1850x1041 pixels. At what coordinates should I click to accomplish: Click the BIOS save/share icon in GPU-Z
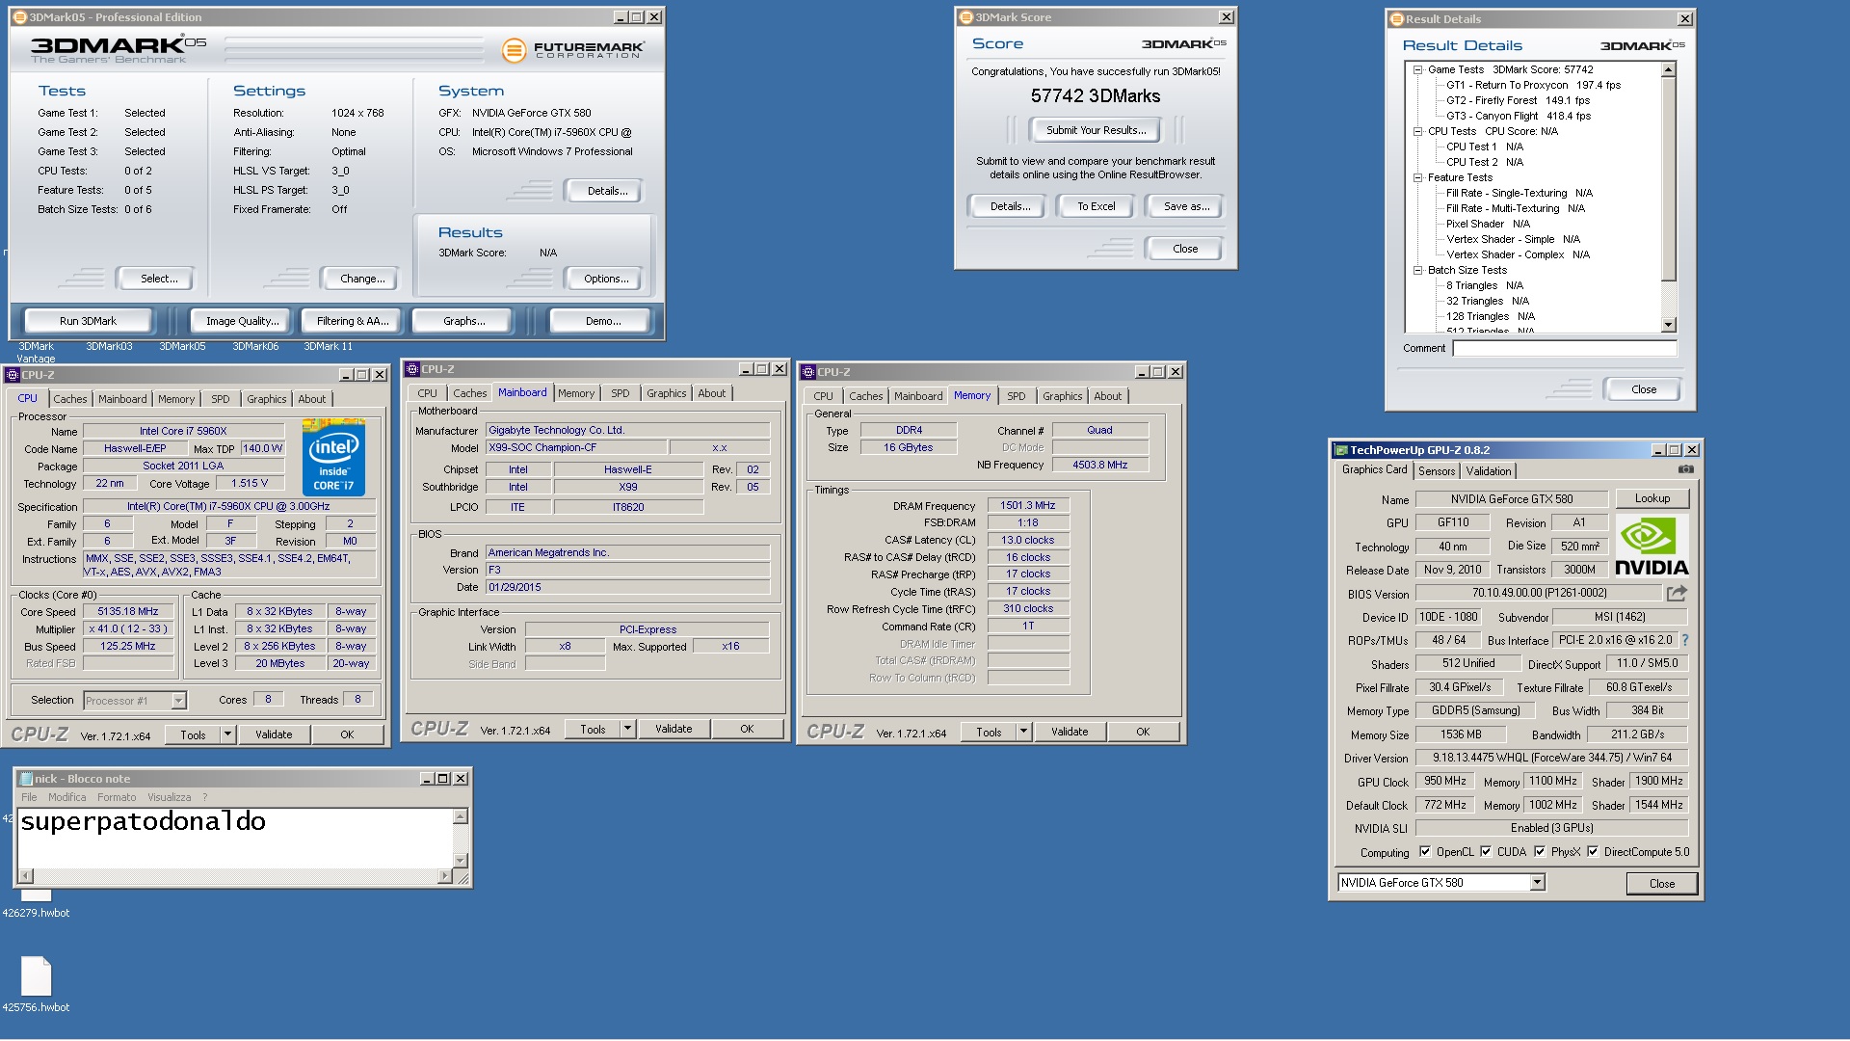click(x=1678, y=593)
